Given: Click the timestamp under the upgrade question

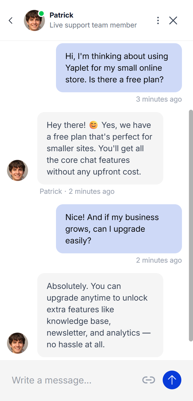Looking at the screenshot, I should point(159,260).
